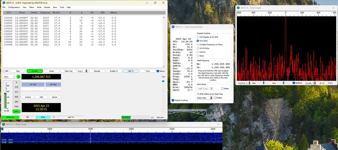Open the Configurations menu
The width and height of the screenshot is (338, 150).
click(14, 7)
